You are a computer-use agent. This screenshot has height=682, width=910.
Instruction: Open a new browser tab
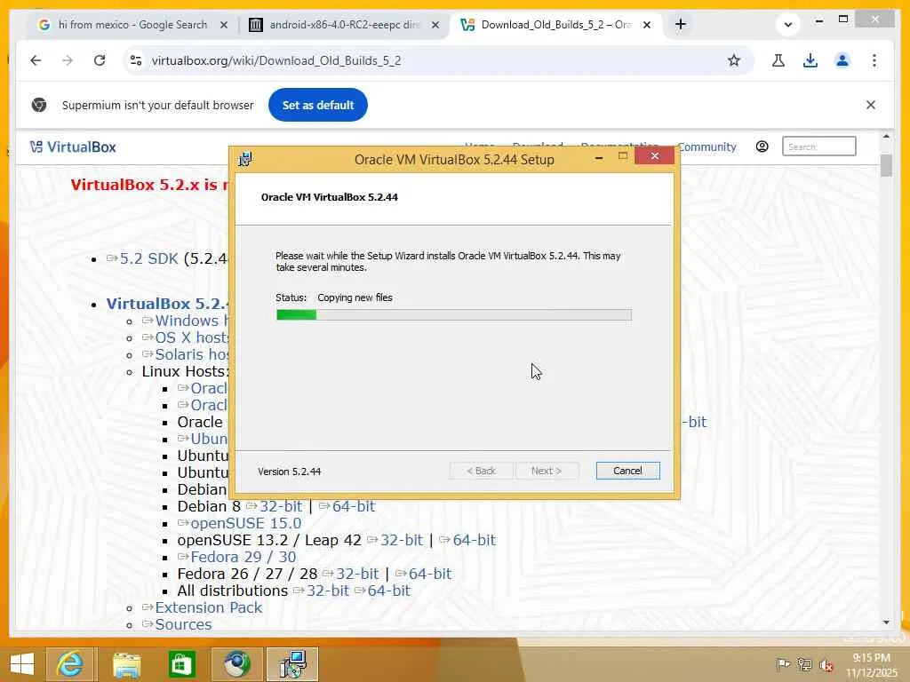[x=681, y=24]
